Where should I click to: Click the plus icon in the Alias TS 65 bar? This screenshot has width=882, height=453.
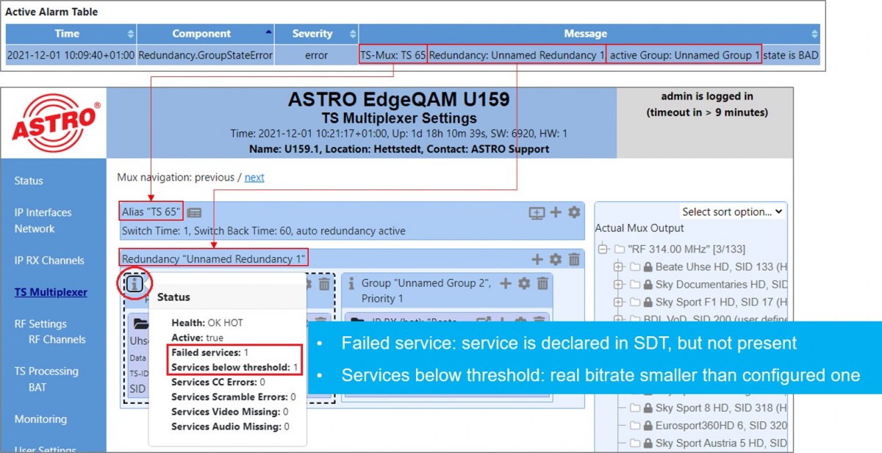point(556,212)
